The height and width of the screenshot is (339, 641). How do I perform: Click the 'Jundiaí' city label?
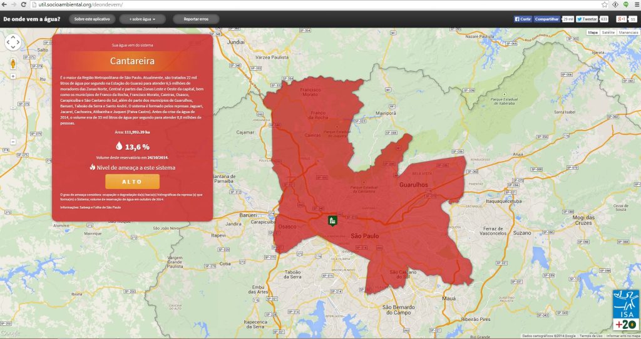235,42
